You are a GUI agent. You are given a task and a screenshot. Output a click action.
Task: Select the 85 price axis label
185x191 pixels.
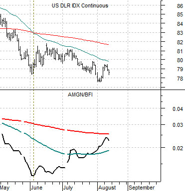coord(180,15)
